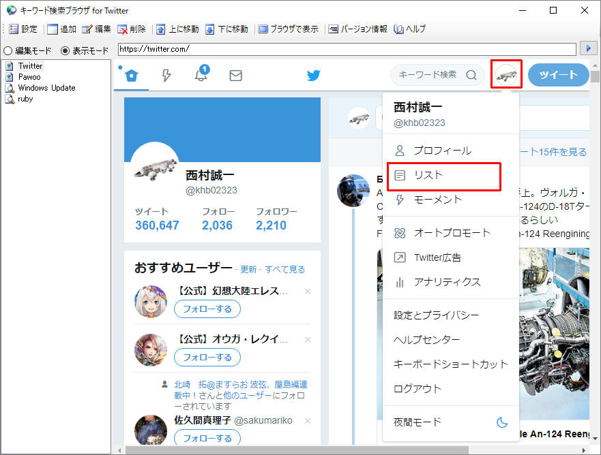Click the URL address field

click(347, 49)
